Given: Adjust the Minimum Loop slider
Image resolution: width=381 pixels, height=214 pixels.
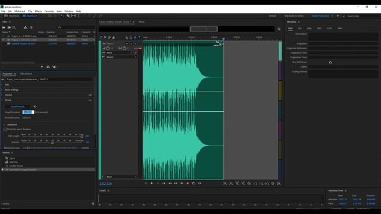Looking at the screenshot, I should coord(28,148).
